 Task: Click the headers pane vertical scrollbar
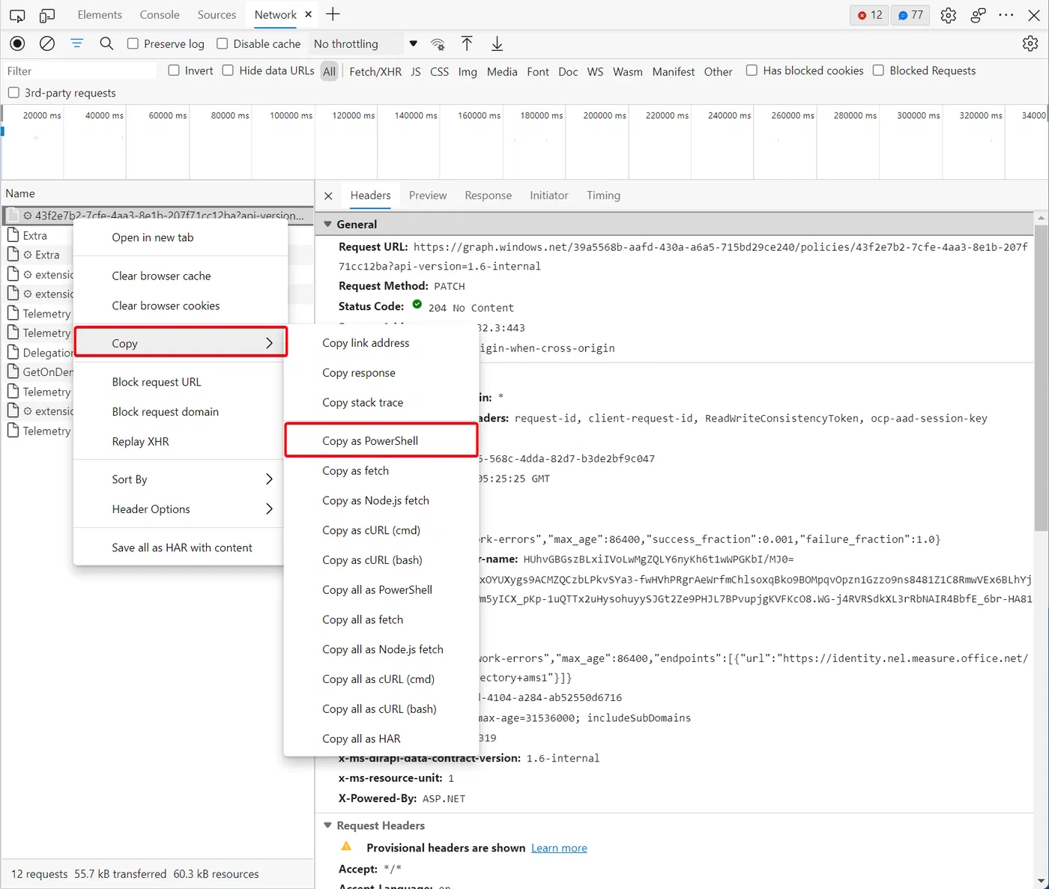click(x=1041, y=378)
